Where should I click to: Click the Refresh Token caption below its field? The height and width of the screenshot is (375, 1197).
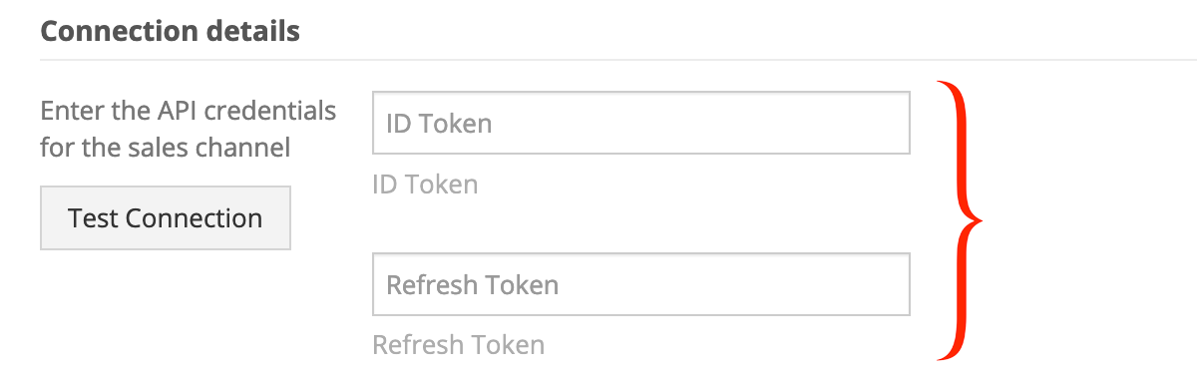point(459,345)
